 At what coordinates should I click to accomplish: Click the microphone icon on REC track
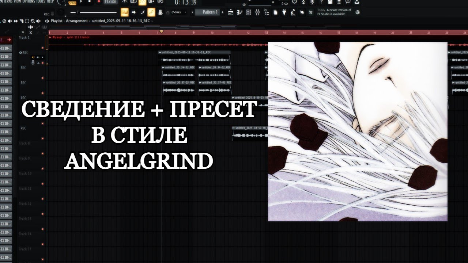click(x=33, y=62)
